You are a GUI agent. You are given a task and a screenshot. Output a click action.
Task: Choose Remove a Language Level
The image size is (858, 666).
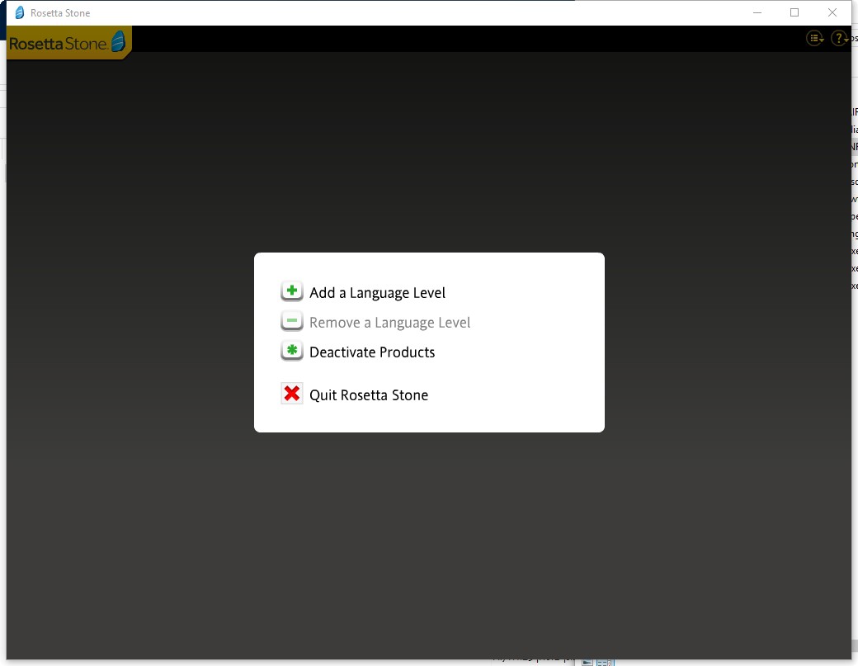pyautogui.click(x=389, y=323)
